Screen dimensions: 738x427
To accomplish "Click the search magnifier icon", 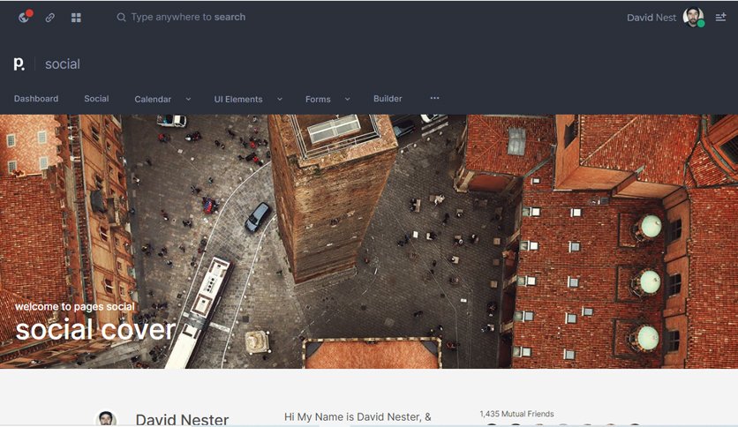I will 121,17.
